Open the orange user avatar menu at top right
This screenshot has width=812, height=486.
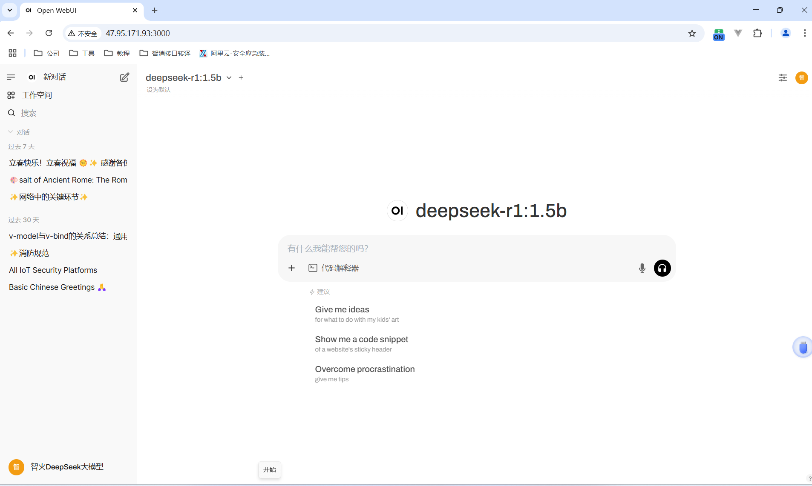pyautogui.click(x=801, y=77)
